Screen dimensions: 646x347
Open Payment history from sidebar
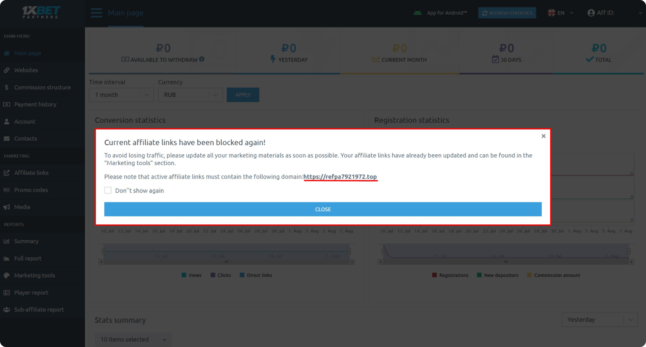point(35,104)
